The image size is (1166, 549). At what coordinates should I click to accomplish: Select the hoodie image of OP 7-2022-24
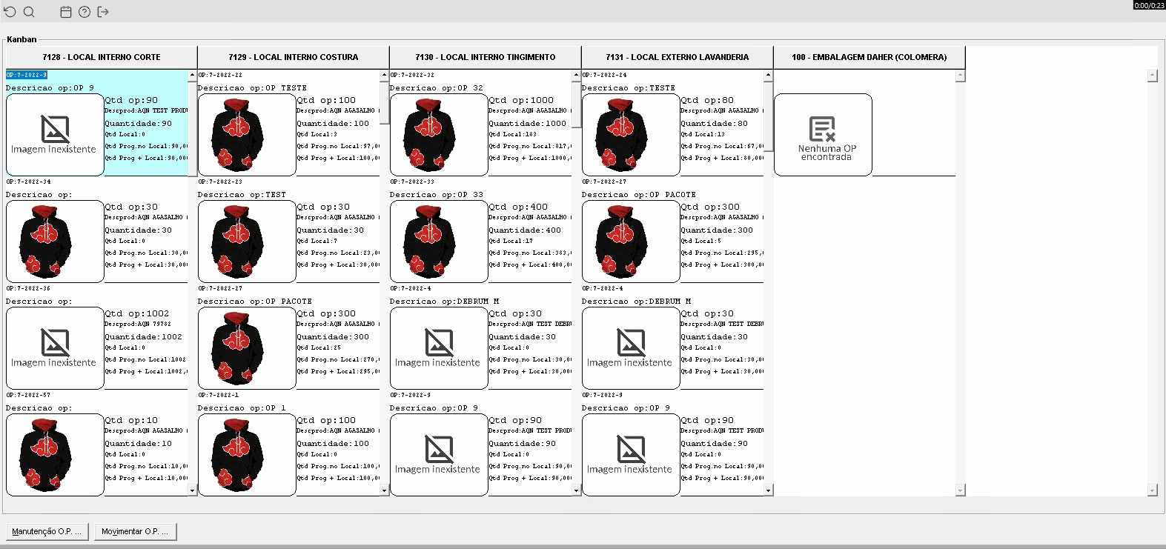coord(631,135)
